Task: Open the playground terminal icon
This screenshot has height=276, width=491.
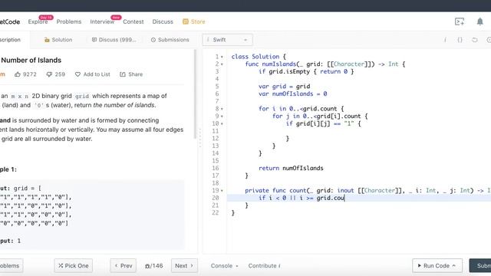Action: 460,21
